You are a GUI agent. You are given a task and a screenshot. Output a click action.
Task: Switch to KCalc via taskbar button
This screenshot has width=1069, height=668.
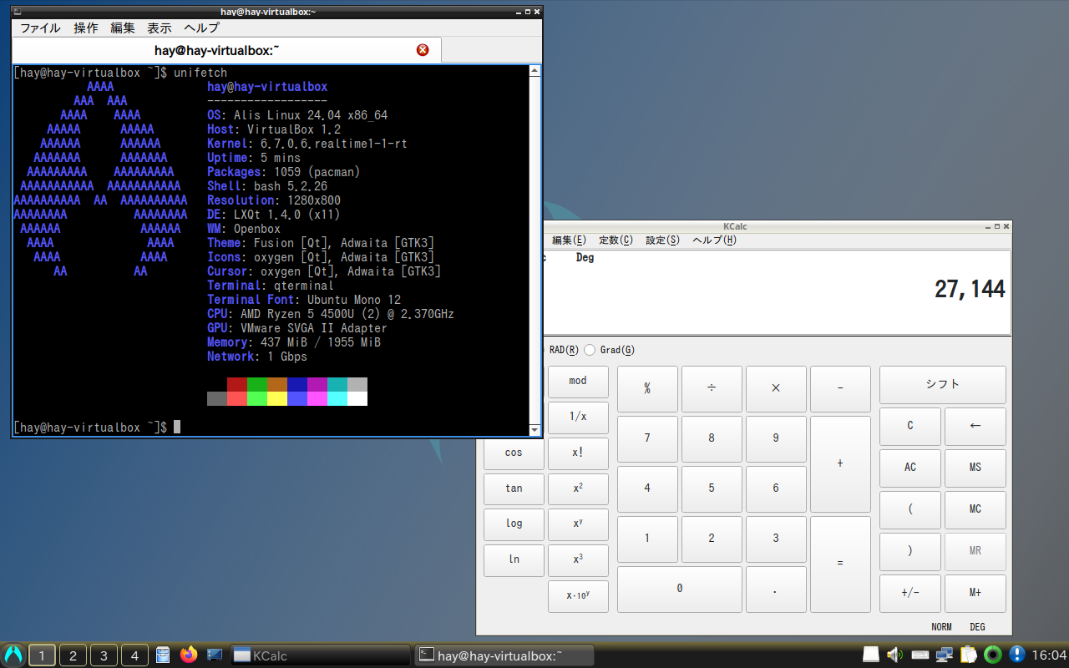[x=320, y=655]
